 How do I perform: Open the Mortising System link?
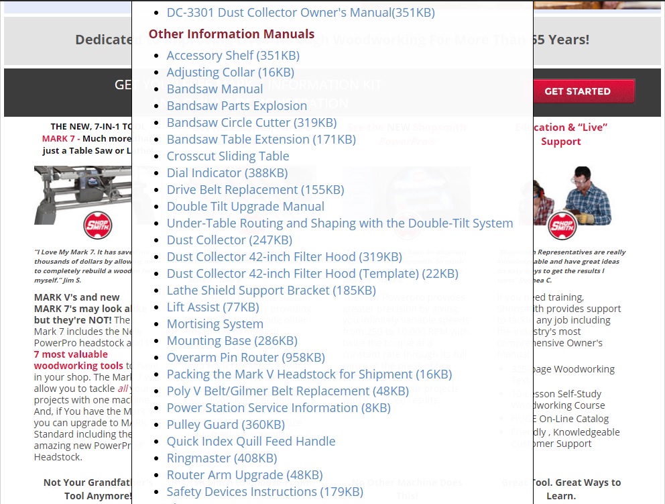(x=215, y=324)
